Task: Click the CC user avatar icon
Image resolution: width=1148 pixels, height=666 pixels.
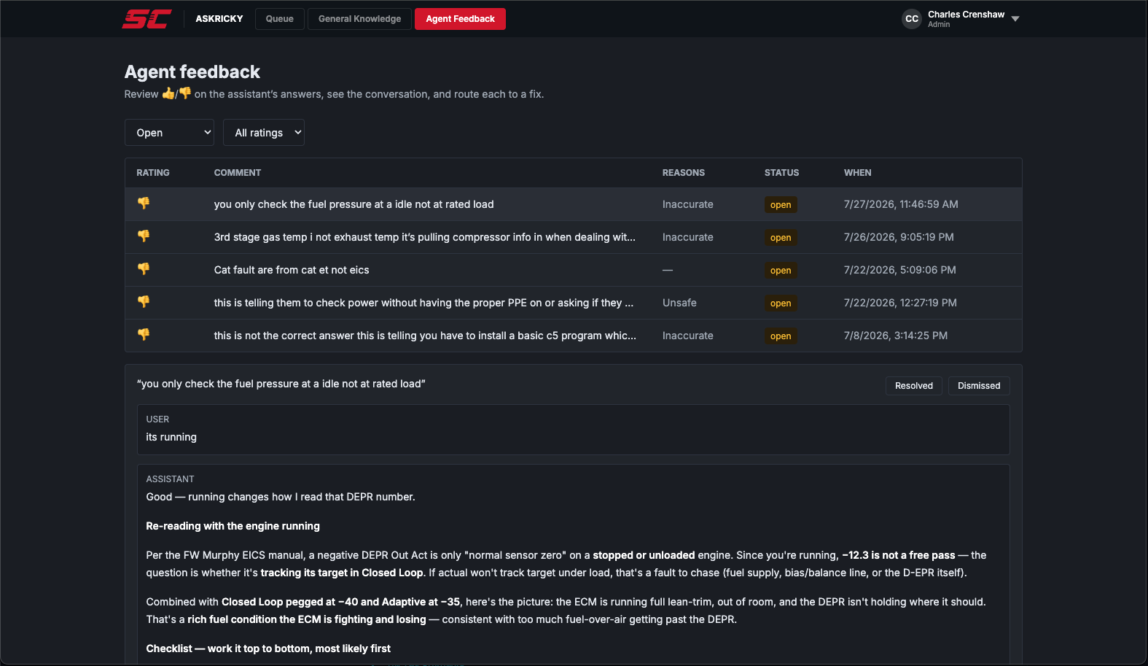Action: point(912,19)
